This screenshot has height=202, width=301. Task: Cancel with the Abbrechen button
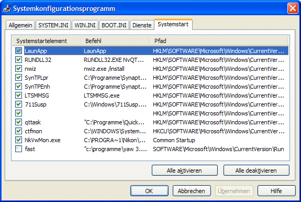click(192, 191)
